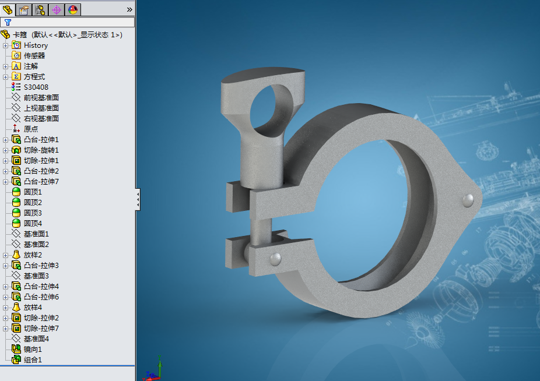This screenshot has width=540, height=381.
Task: Click the tree filter input field
Action: (x=68, y=22)
